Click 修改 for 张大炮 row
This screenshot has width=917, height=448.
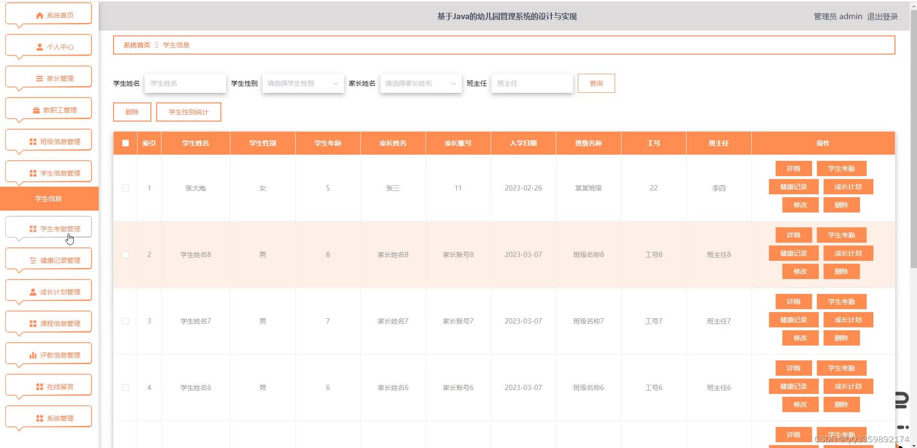pyautogui.click(x=801, y=205)
